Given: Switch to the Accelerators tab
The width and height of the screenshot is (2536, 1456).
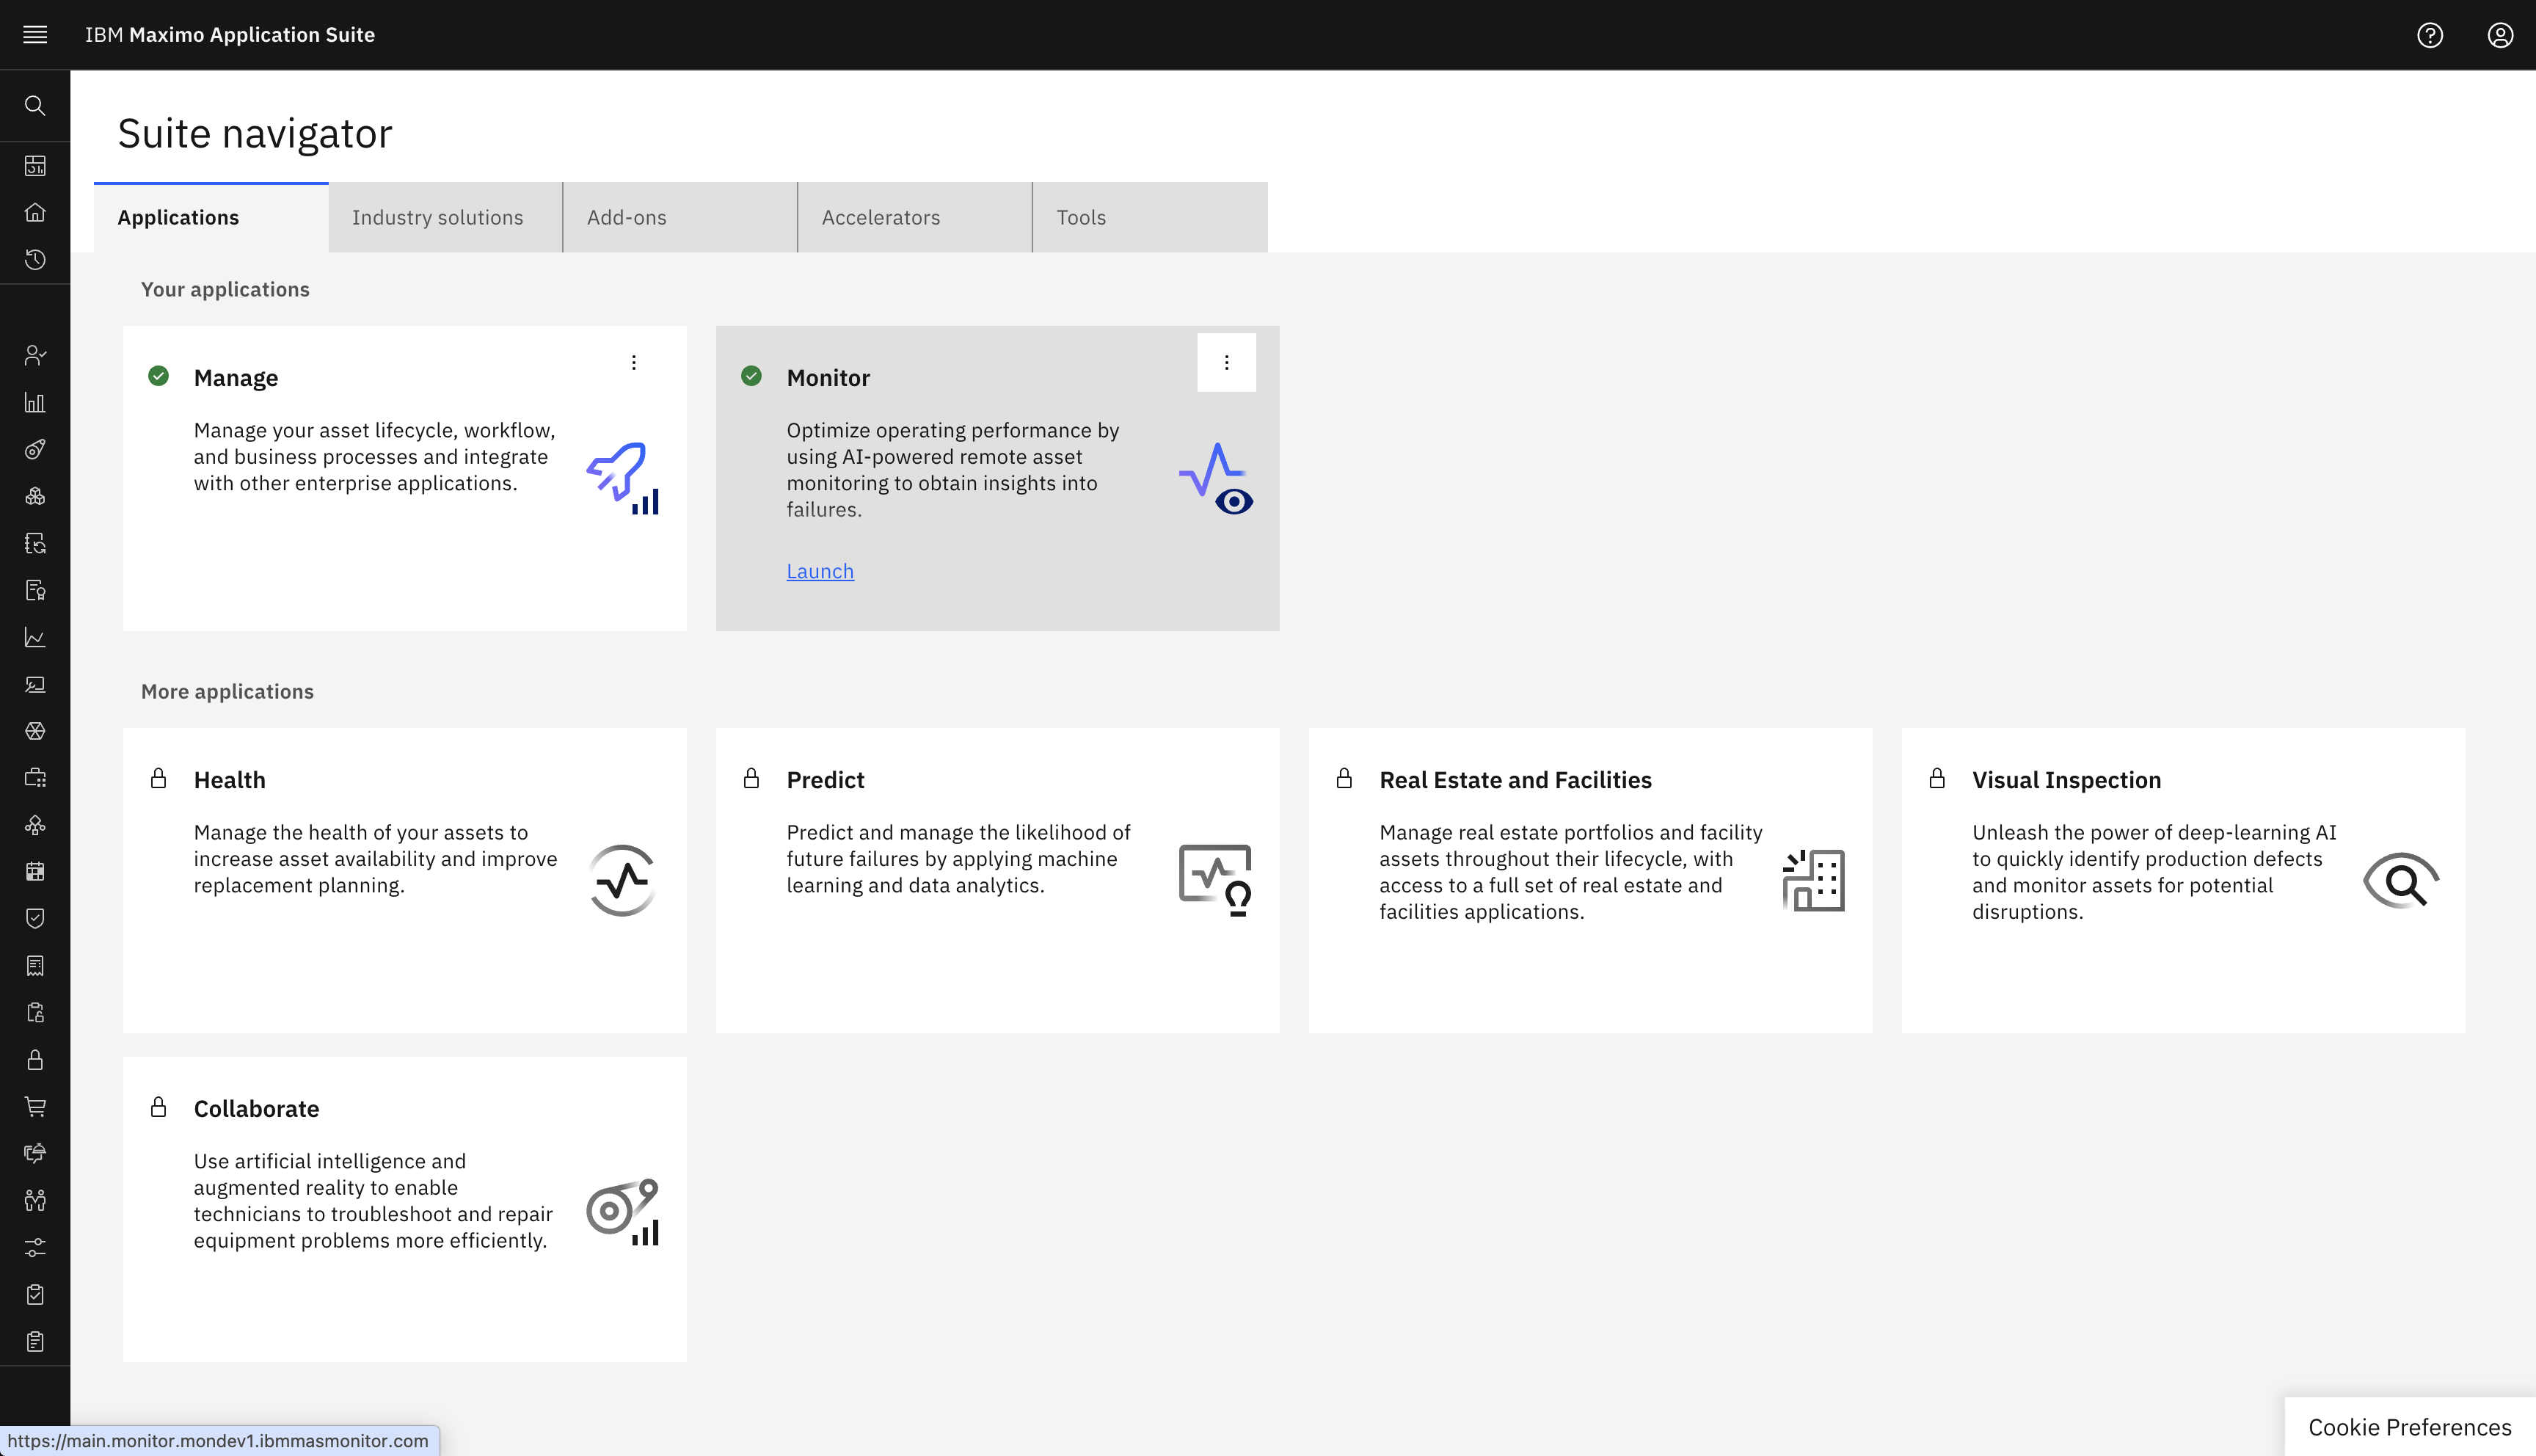Looking at the screenshot, I should click(x=916, y=217).
